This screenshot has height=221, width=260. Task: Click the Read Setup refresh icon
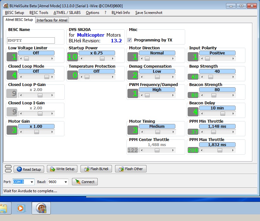(19, 169)
